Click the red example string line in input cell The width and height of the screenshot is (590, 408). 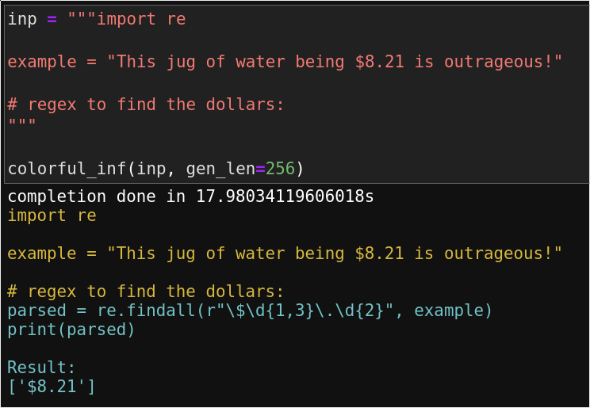tap(285, 62)
